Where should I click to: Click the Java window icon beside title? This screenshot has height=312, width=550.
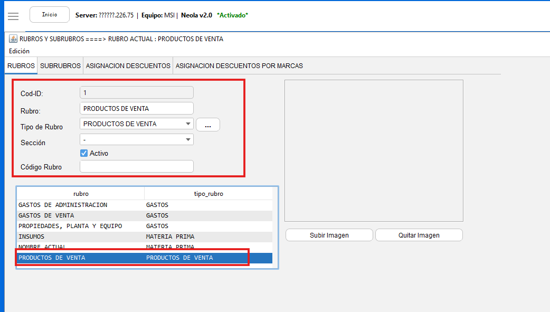click(x=13, y=39)
